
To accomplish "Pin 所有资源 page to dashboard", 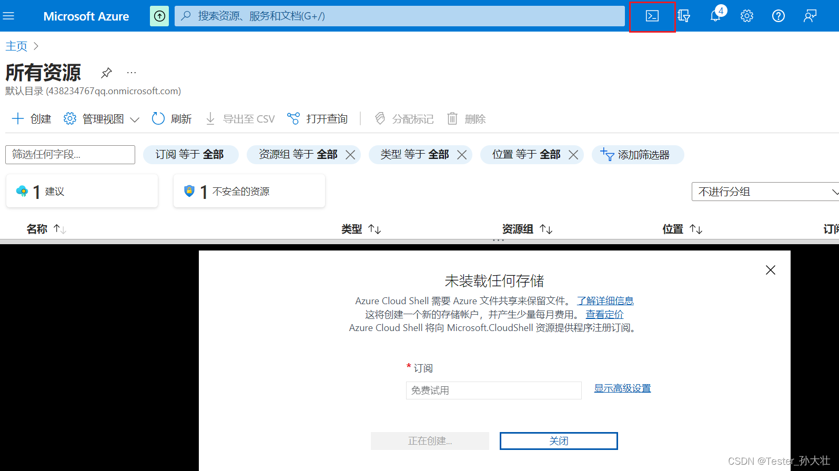I will coord(106,73).
